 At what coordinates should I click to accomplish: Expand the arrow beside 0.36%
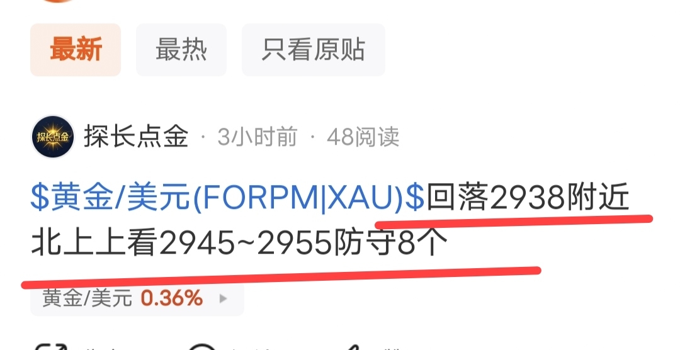(x=223, y=298)
